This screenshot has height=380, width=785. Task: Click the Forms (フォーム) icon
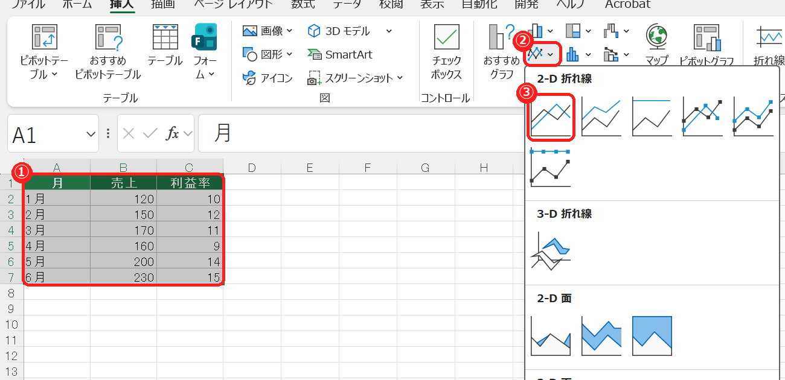(204, 37)
